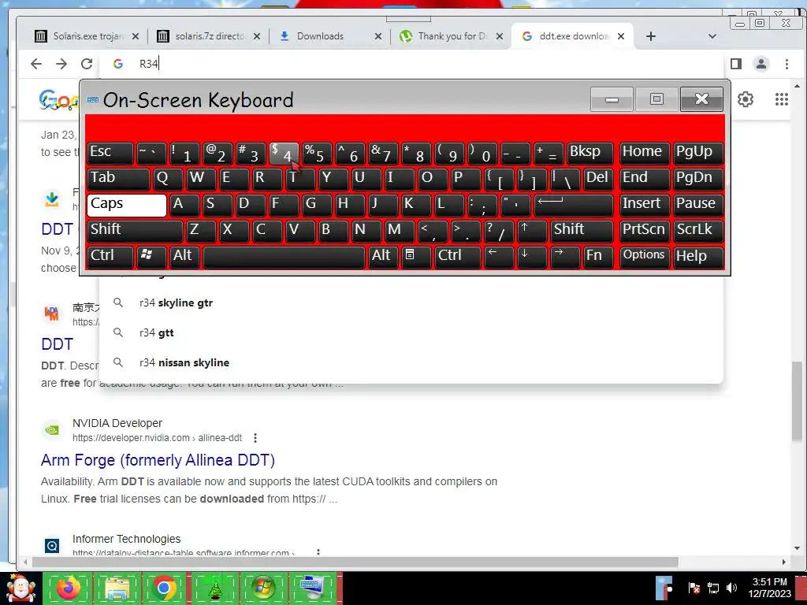Open File Explorer from the taskbar
Image resolution: width=807 pixels, height=605 pixels.
coord(117,588)
